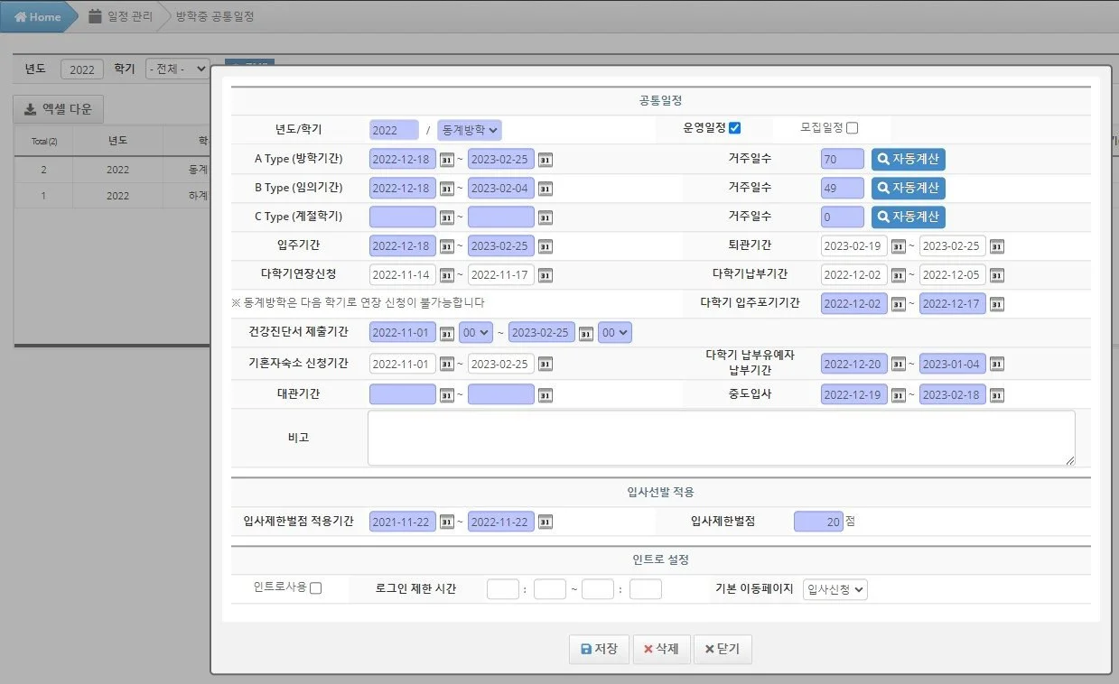Screen dimensions: 1119x684
Task: Open calendar for 건강진단서 제출기간 start date
Action: pyautogui.click(x=446, y=333)
